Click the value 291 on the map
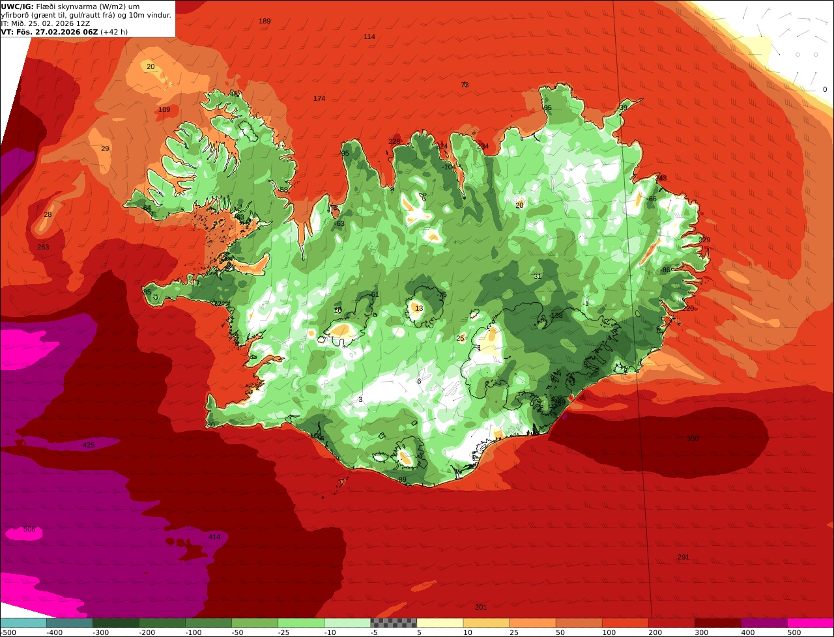The image size is (834, 637). pyautogui.click(x=683, y=558)
